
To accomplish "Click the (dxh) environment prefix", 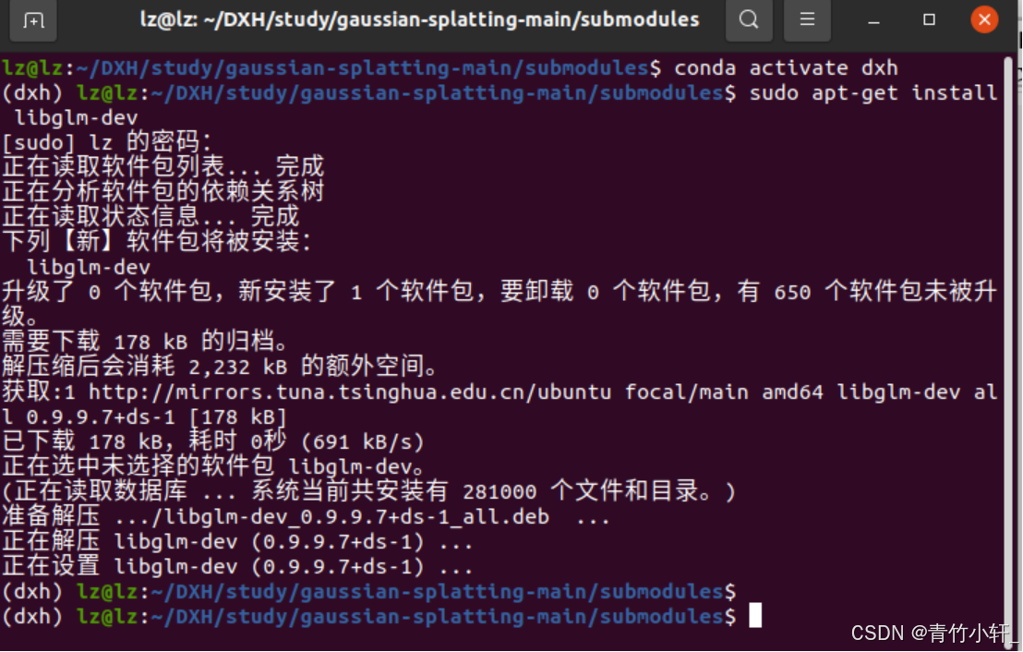I will 31,92.
